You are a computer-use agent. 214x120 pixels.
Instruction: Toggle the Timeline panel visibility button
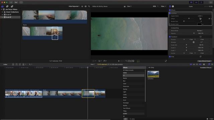(x=196, y=2)
